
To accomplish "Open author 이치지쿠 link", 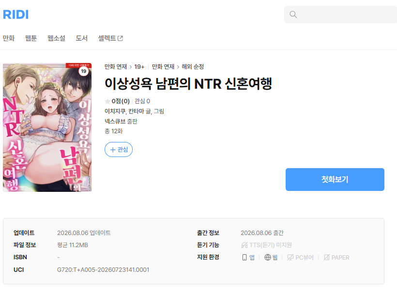I will (x=115, y=111).
